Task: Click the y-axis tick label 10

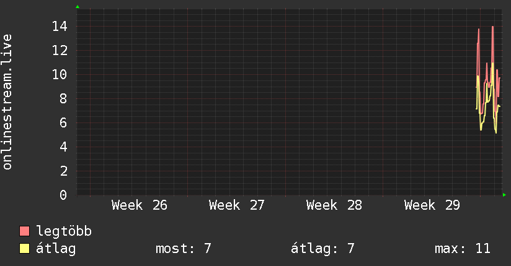Action: pos(60,74)
